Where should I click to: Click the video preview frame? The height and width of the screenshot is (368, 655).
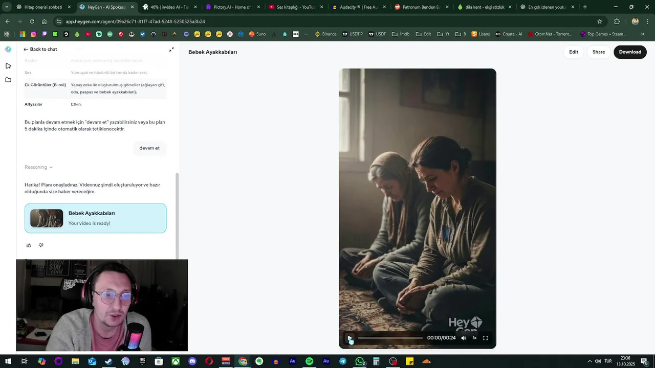[418, 209]
